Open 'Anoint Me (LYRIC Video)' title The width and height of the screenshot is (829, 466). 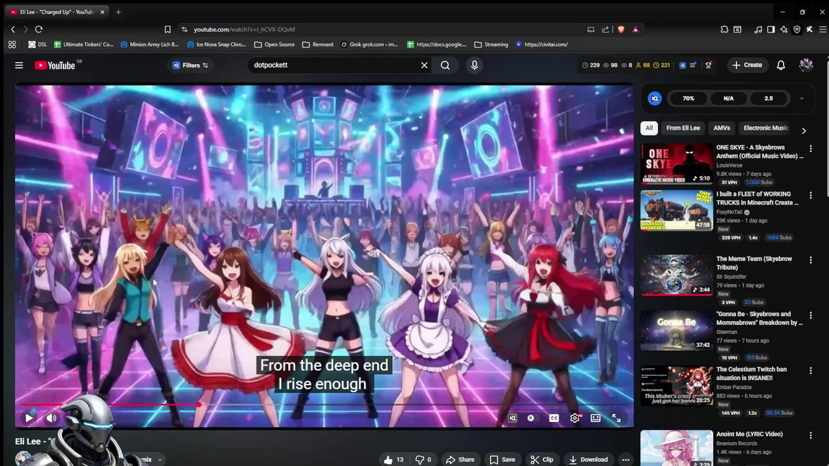click(x=749, y=434)
